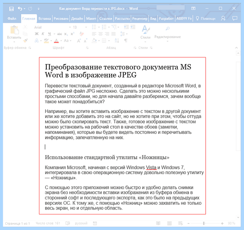The width and height of the screenshot is (244, 230).
Task: Toggle italic К formatting
Action: click(x=43, y=34)
